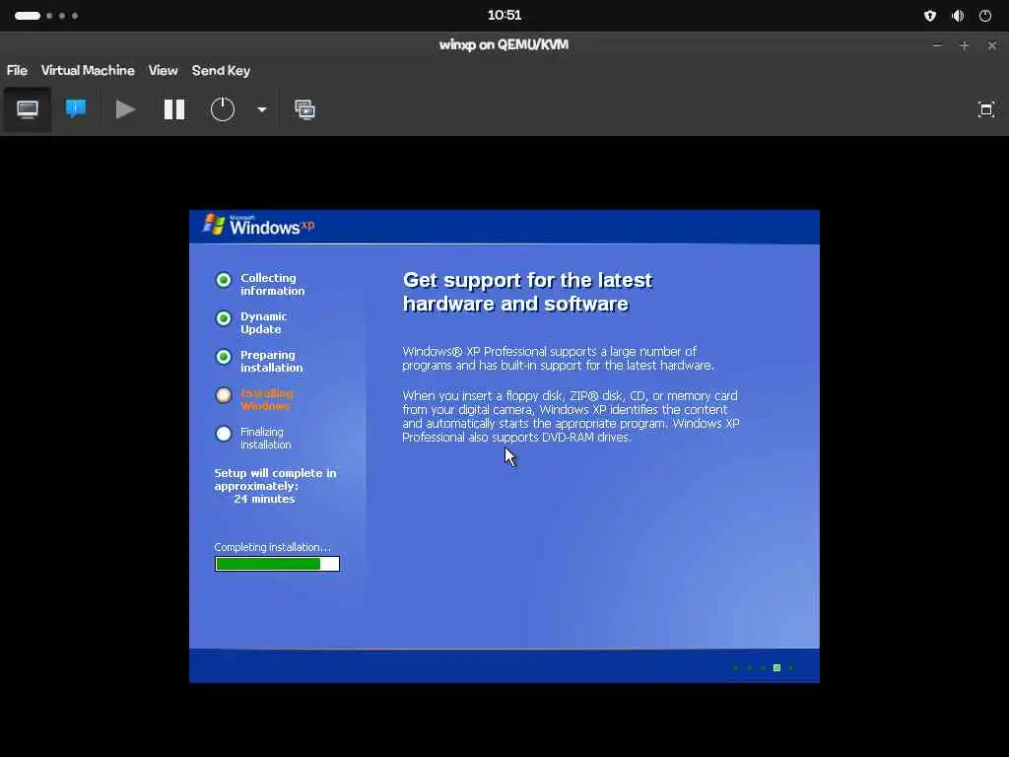Viewport: 1009px width, 757px height.
Task: Pause the running virtual machine
Action: click(174, 109)
